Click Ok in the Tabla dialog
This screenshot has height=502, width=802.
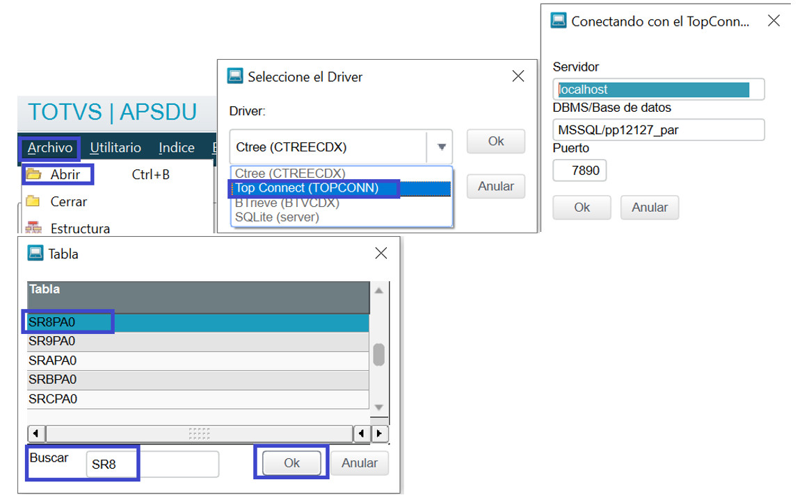[291, 463]
